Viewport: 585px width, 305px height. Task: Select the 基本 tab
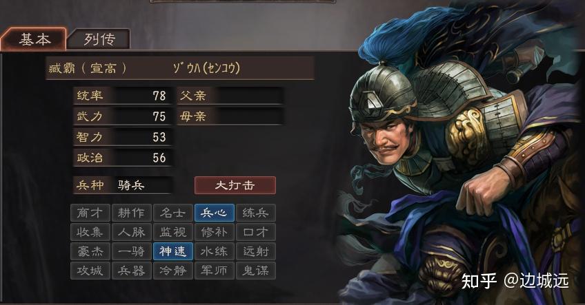click(34, 39)
